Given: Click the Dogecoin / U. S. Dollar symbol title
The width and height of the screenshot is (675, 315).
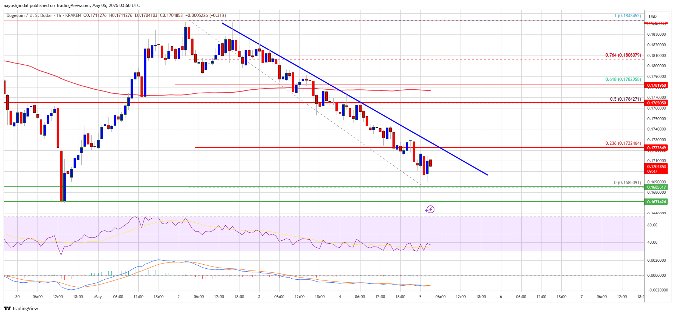Looking at the screenshot, I should point(29,15).
